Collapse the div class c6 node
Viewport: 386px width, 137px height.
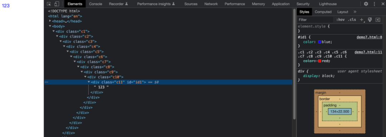pyautogui.click(x=71, y=56)
